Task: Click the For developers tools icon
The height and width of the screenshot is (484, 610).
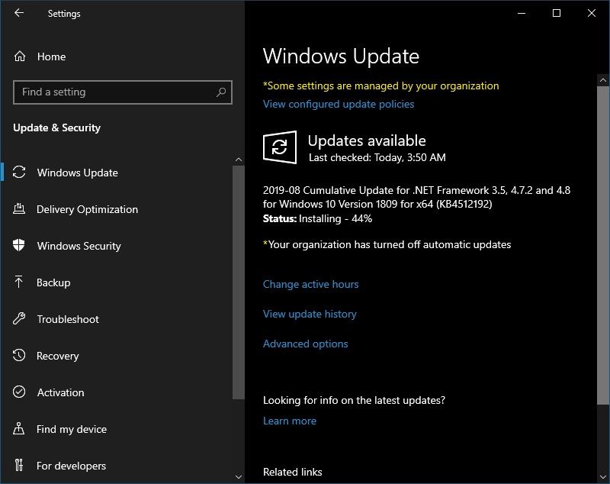Action: (18, 465)
